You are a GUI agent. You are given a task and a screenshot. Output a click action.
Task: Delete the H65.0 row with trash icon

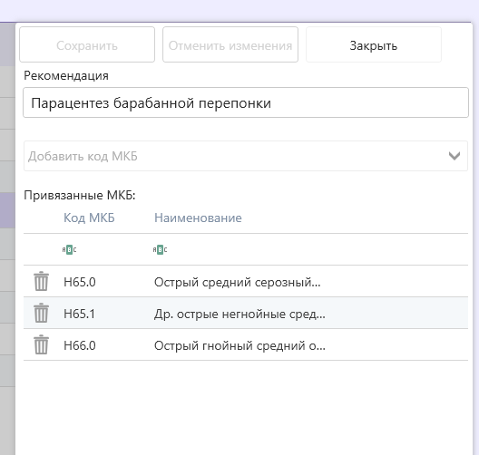41,281
